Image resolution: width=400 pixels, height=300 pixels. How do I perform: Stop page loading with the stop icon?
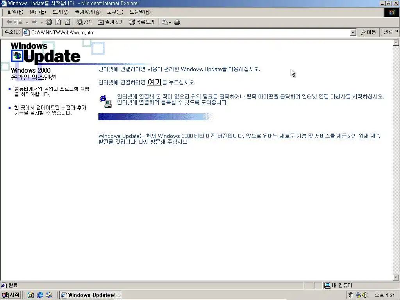[x=49, y=22]
